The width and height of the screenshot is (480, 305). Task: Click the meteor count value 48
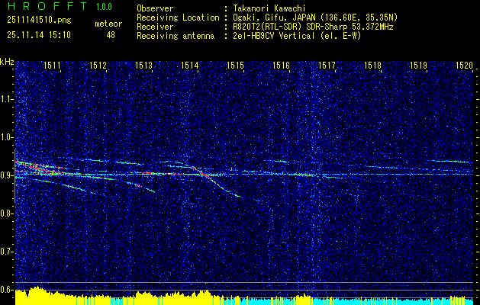coord(111,34)
